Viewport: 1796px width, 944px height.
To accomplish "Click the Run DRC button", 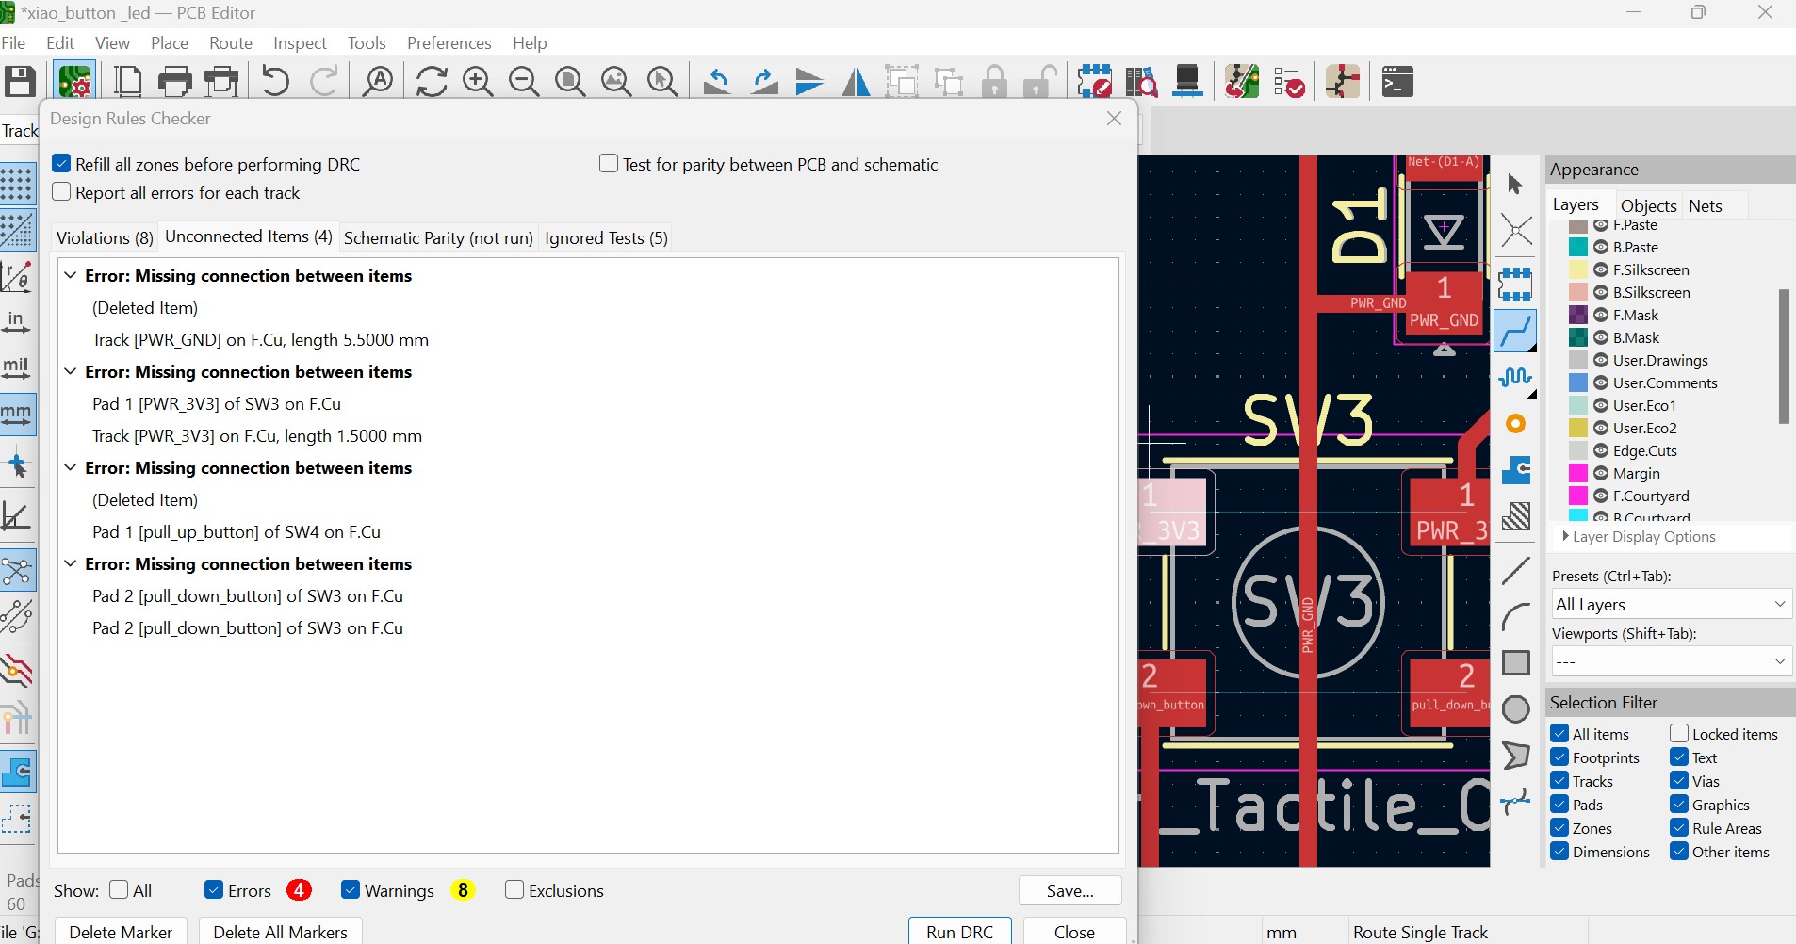I will pyautogui.click(x=960, y=932).
